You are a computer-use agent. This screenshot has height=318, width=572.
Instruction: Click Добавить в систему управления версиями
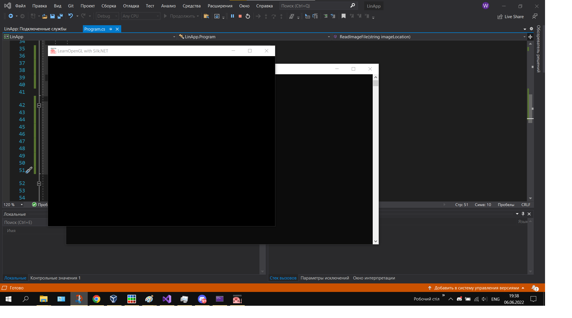tap(476, 288)
